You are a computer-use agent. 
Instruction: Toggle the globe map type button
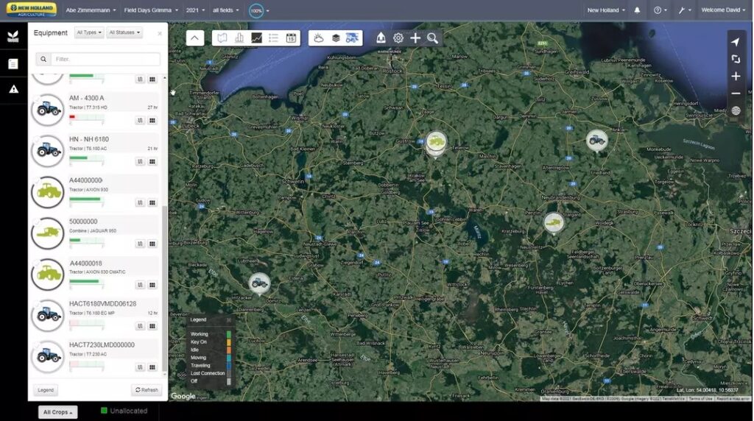[736, 111]
